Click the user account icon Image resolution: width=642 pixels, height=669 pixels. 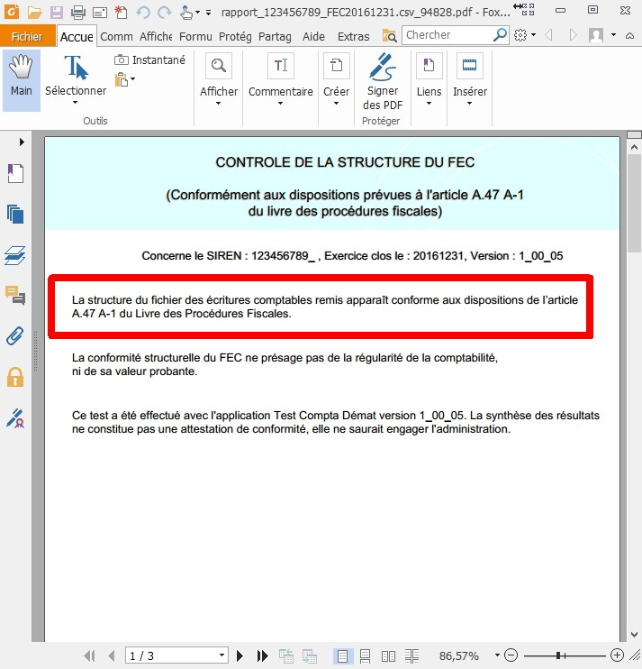point(596,35)
